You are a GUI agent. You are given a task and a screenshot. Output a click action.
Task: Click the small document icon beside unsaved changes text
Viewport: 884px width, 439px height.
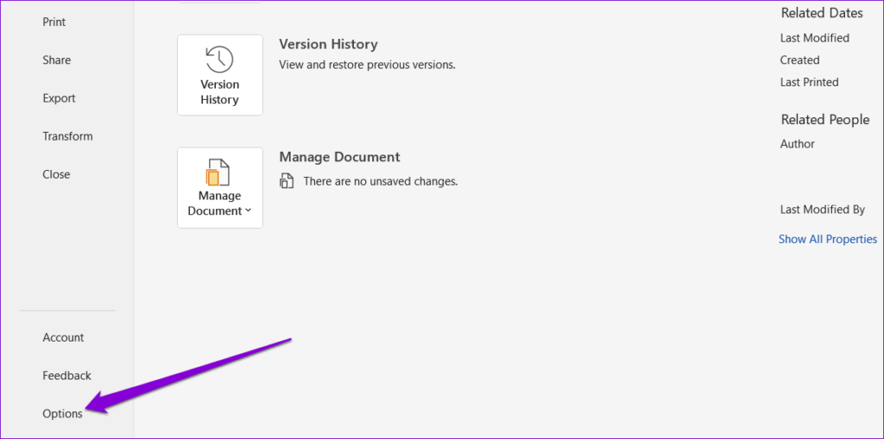(x=287, y=181)
